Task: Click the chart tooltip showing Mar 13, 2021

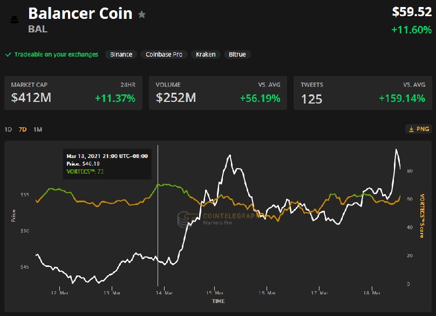Action: tap(107, 164)
